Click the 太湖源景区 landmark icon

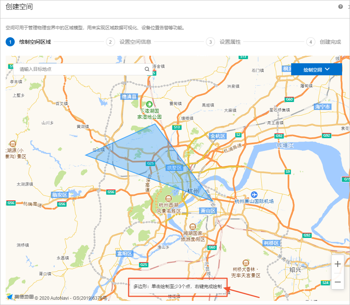[x=13, y=144]
